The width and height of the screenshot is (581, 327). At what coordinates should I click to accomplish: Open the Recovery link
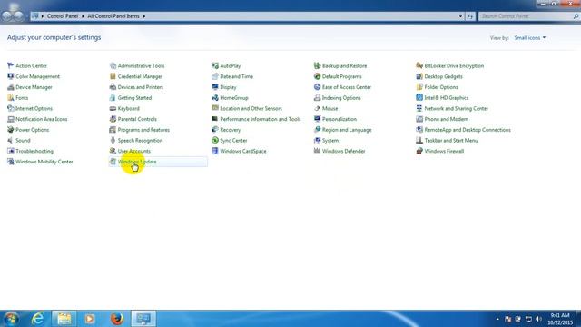pos(230,130)
